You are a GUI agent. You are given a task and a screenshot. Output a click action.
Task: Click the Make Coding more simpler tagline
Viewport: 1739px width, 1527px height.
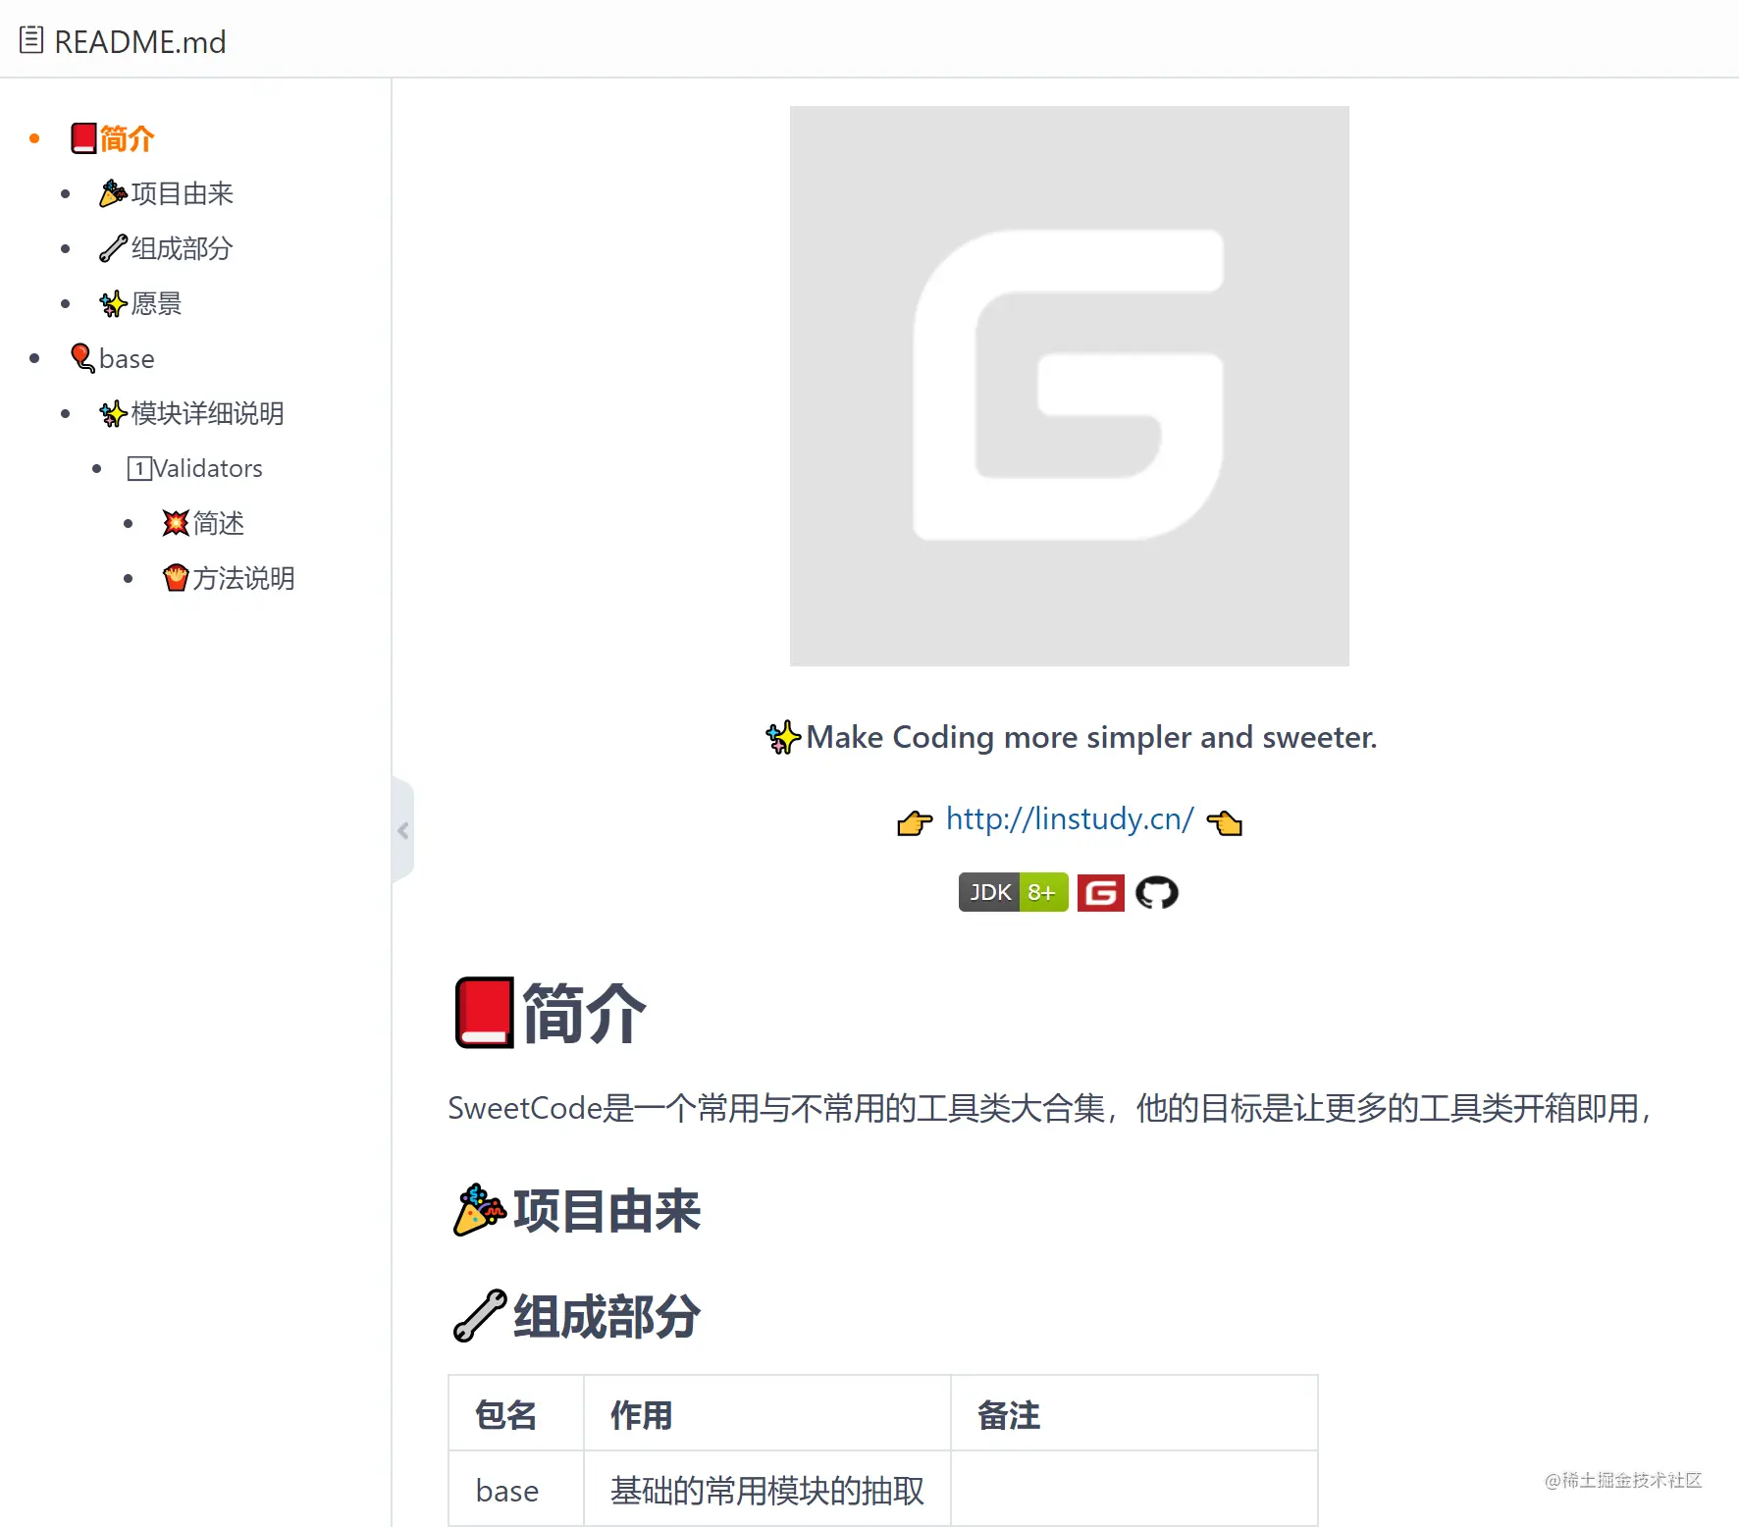click(1091, 737)
